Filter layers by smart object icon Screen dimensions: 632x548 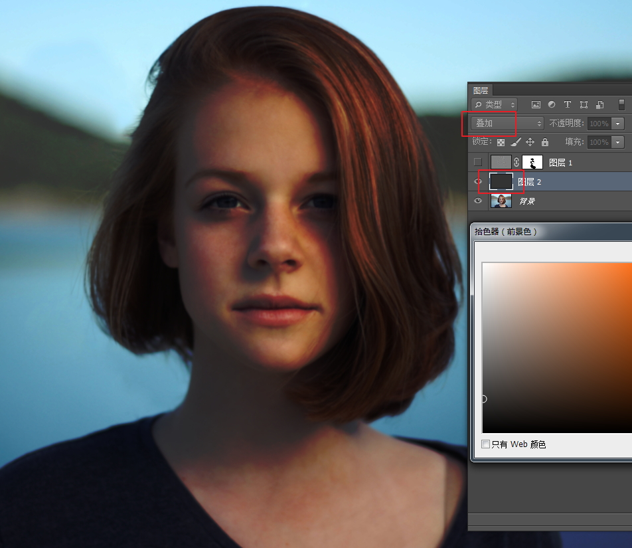point(599,105)
